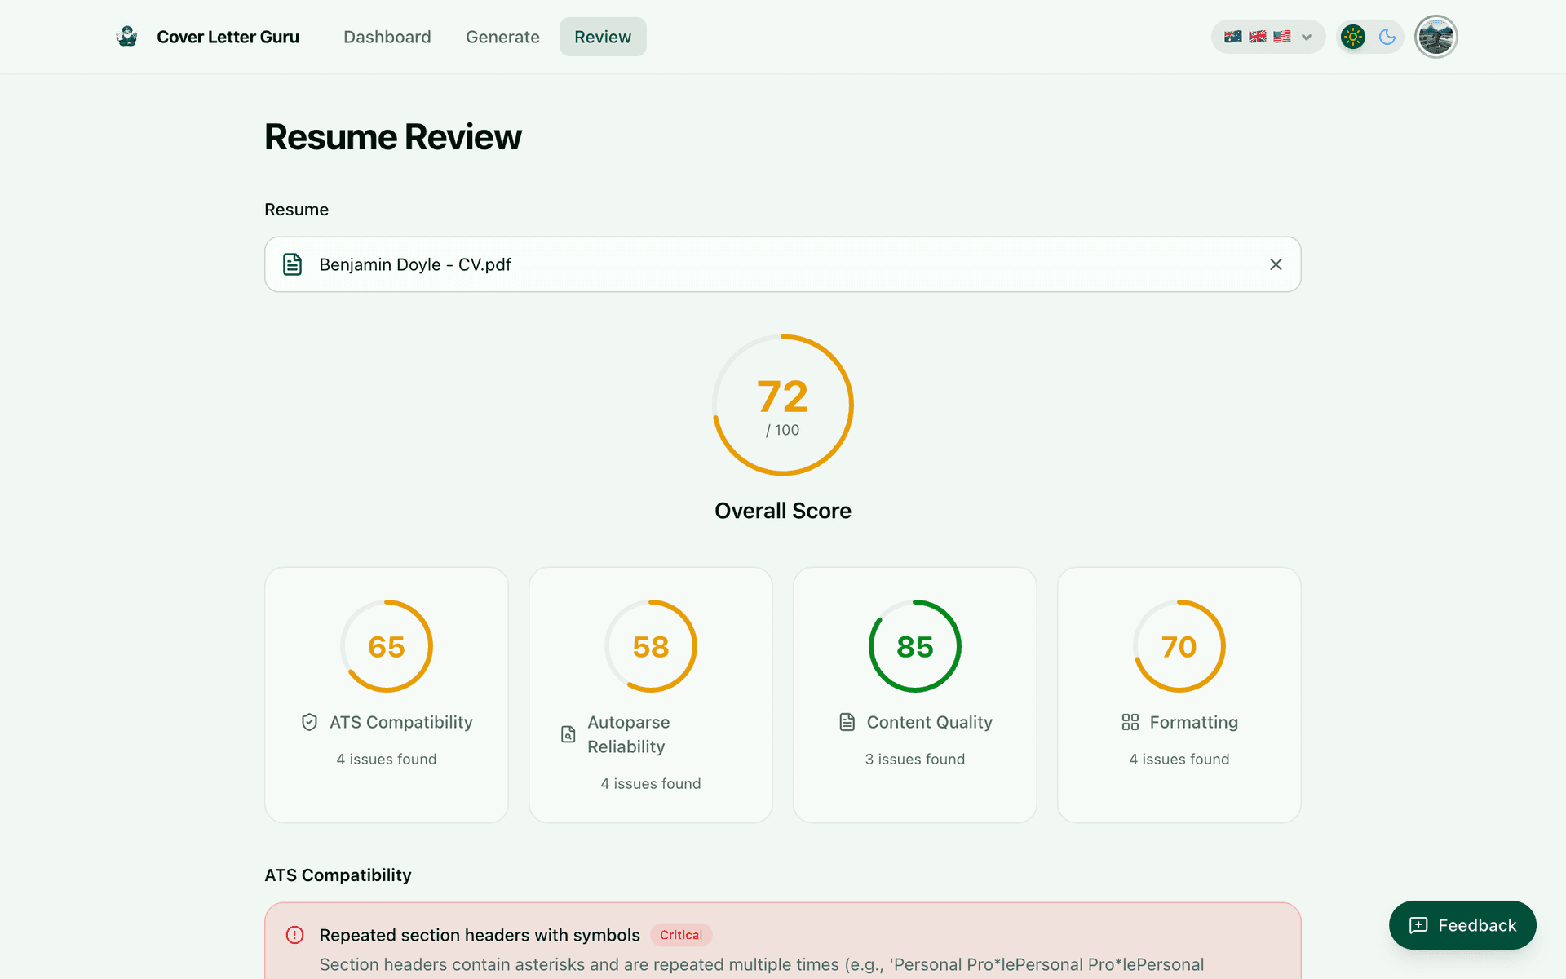1566x979 pixels.
Task: Click the Cover Letter Guru mascot logo
Action: point(127,36)
